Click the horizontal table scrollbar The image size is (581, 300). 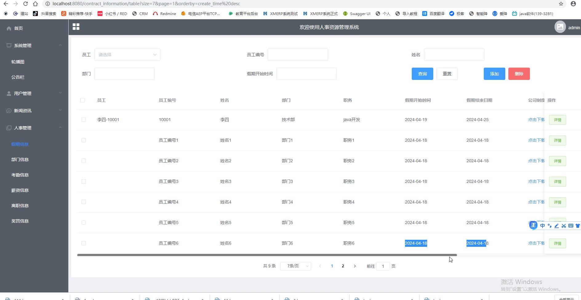coord(267,255)
